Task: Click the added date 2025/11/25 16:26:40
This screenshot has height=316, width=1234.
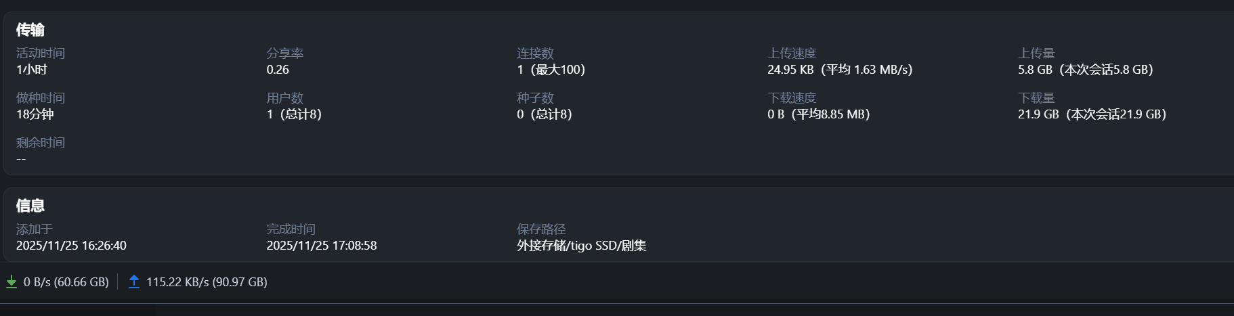Action: click(x=71, y=246)
